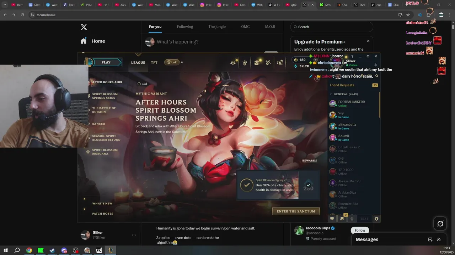Select the For you tab on X
455x255 pixels.
click(x=155, y=27)
